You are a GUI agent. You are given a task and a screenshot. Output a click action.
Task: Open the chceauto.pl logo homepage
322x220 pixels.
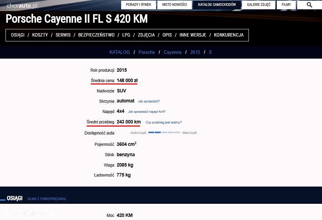[22, 6]
